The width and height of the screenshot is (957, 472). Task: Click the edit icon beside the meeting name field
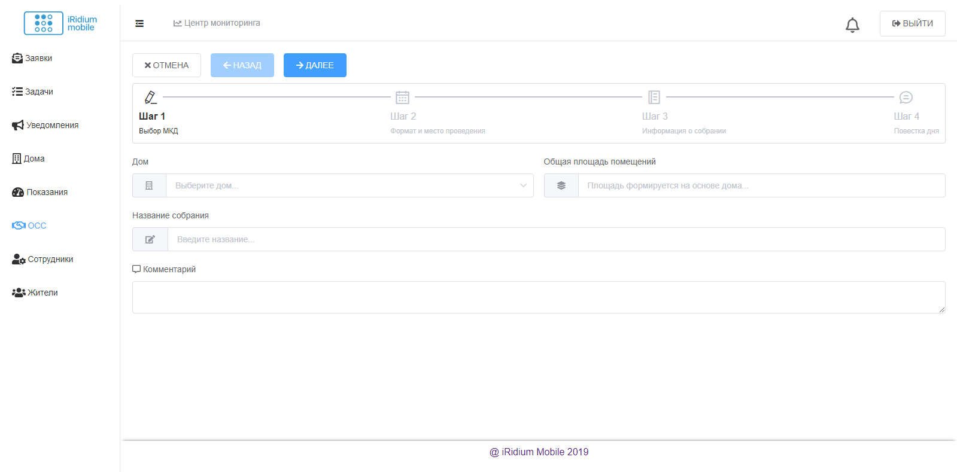(x=150, y=239)
